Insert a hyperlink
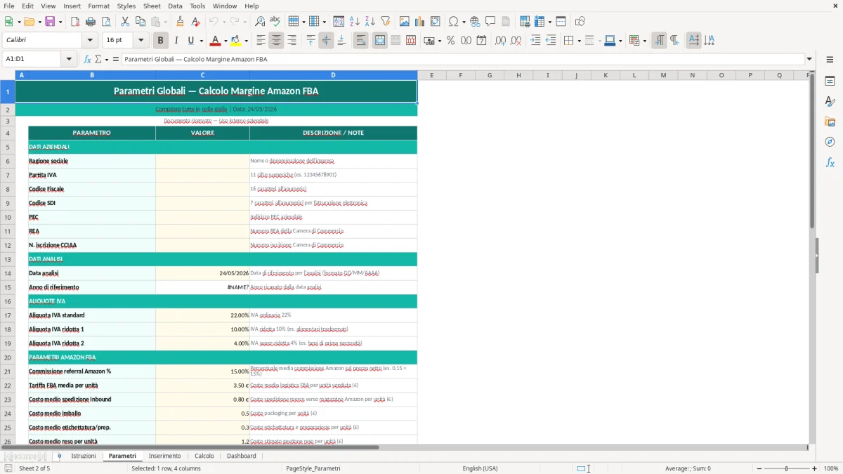The width and height of the screenshot is (843, 474). coord(475,22)
